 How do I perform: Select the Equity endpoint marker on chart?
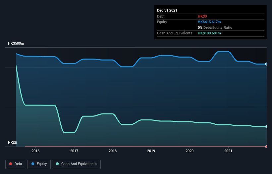266,64
